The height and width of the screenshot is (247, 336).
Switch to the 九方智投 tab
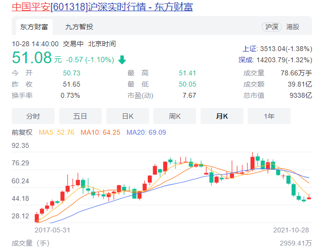click(x=79, y=27)
